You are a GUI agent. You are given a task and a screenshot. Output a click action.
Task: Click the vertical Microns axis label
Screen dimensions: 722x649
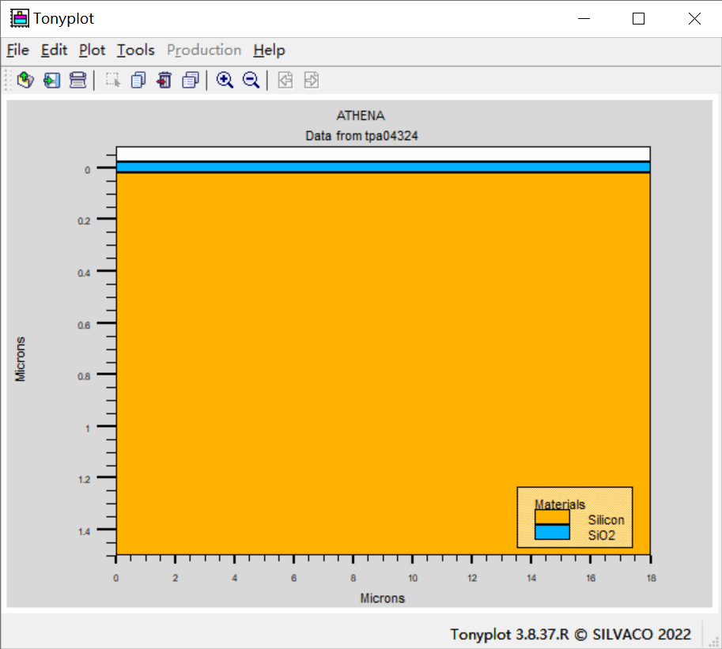point(21,359)
